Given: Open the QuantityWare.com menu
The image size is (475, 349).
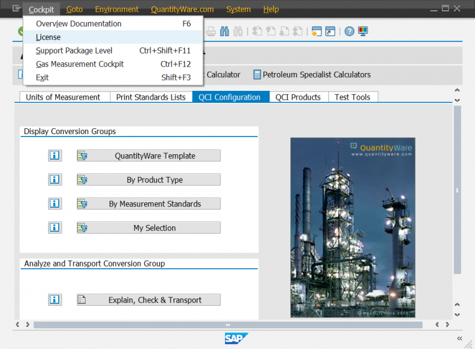Looking at the screenshot, I should 182,9.
